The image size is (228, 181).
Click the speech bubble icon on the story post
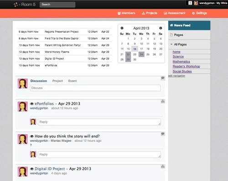pos(163,134)
